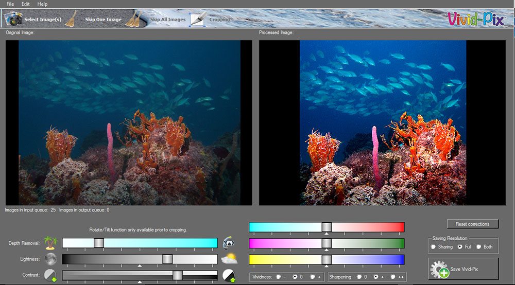515x285 pixels.
Task: Click the camera Select Image(s) icon
Action: tap(13, 20)
